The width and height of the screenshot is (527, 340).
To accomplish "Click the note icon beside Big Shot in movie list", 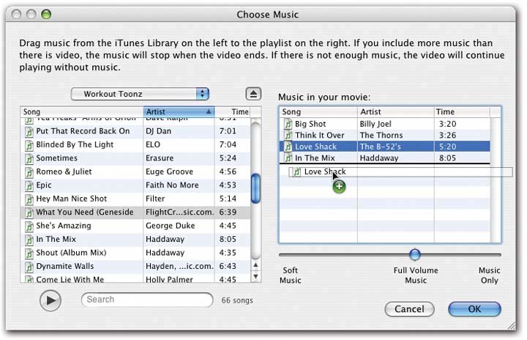I will (x=288, y=124).
